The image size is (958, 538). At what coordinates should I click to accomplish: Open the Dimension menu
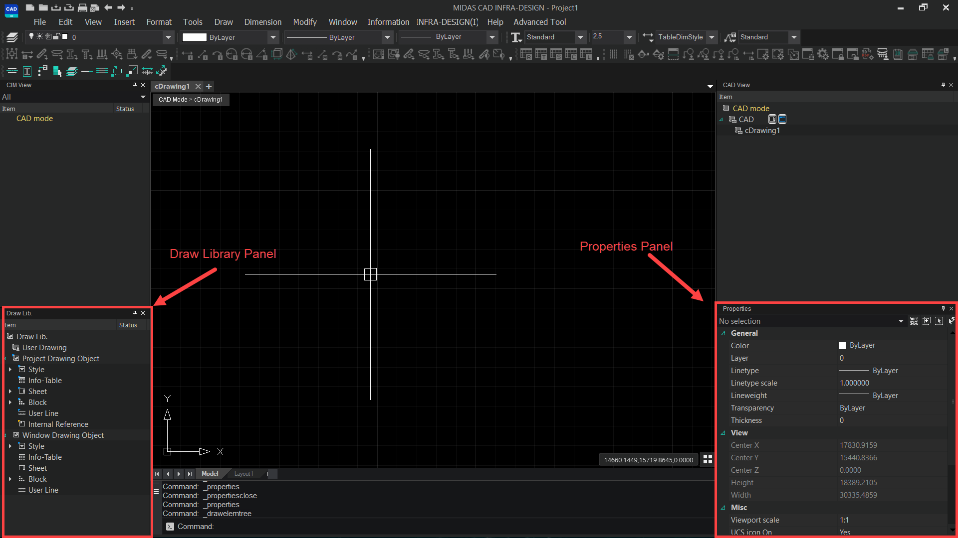263,22
